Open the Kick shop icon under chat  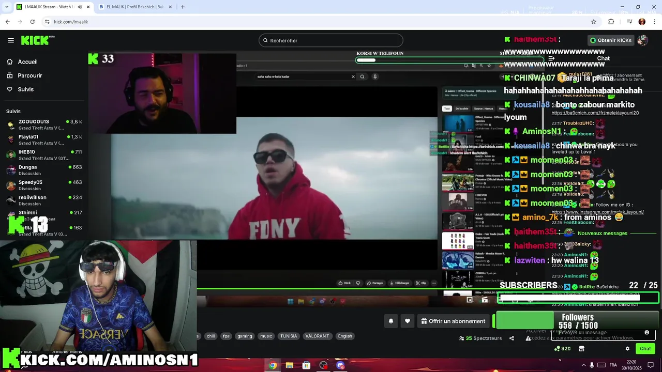point(581,349)
